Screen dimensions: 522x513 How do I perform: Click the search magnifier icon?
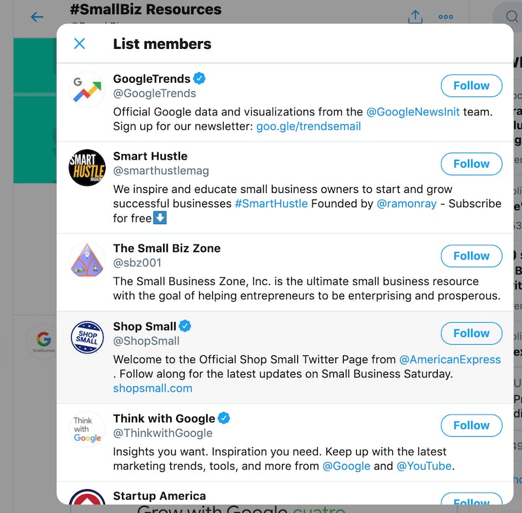512,16
